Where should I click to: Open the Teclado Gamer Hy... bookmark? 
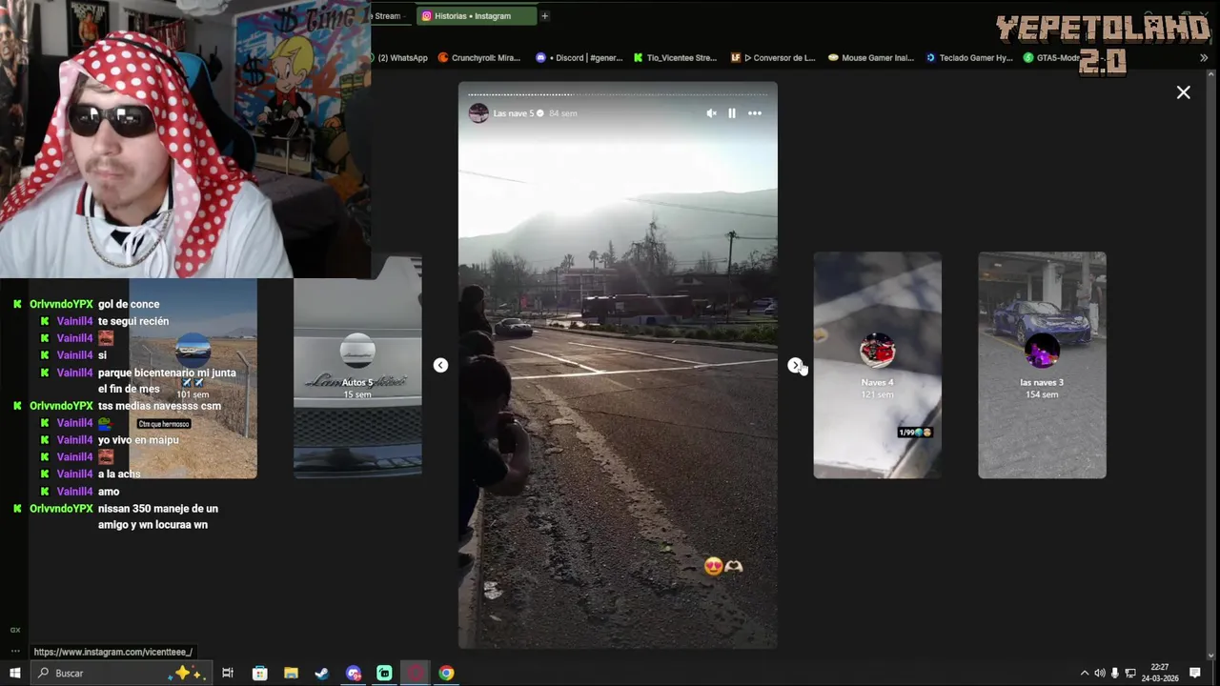click(969, 58)
